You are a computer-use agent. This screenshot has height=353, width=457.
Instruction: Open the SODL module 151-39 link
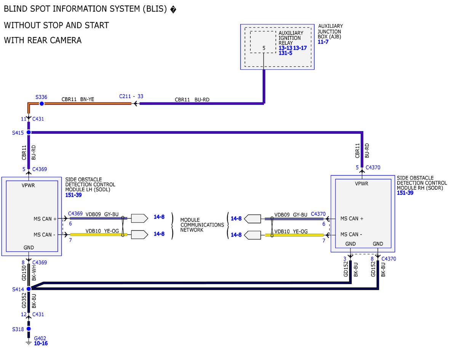pos(74,195)
